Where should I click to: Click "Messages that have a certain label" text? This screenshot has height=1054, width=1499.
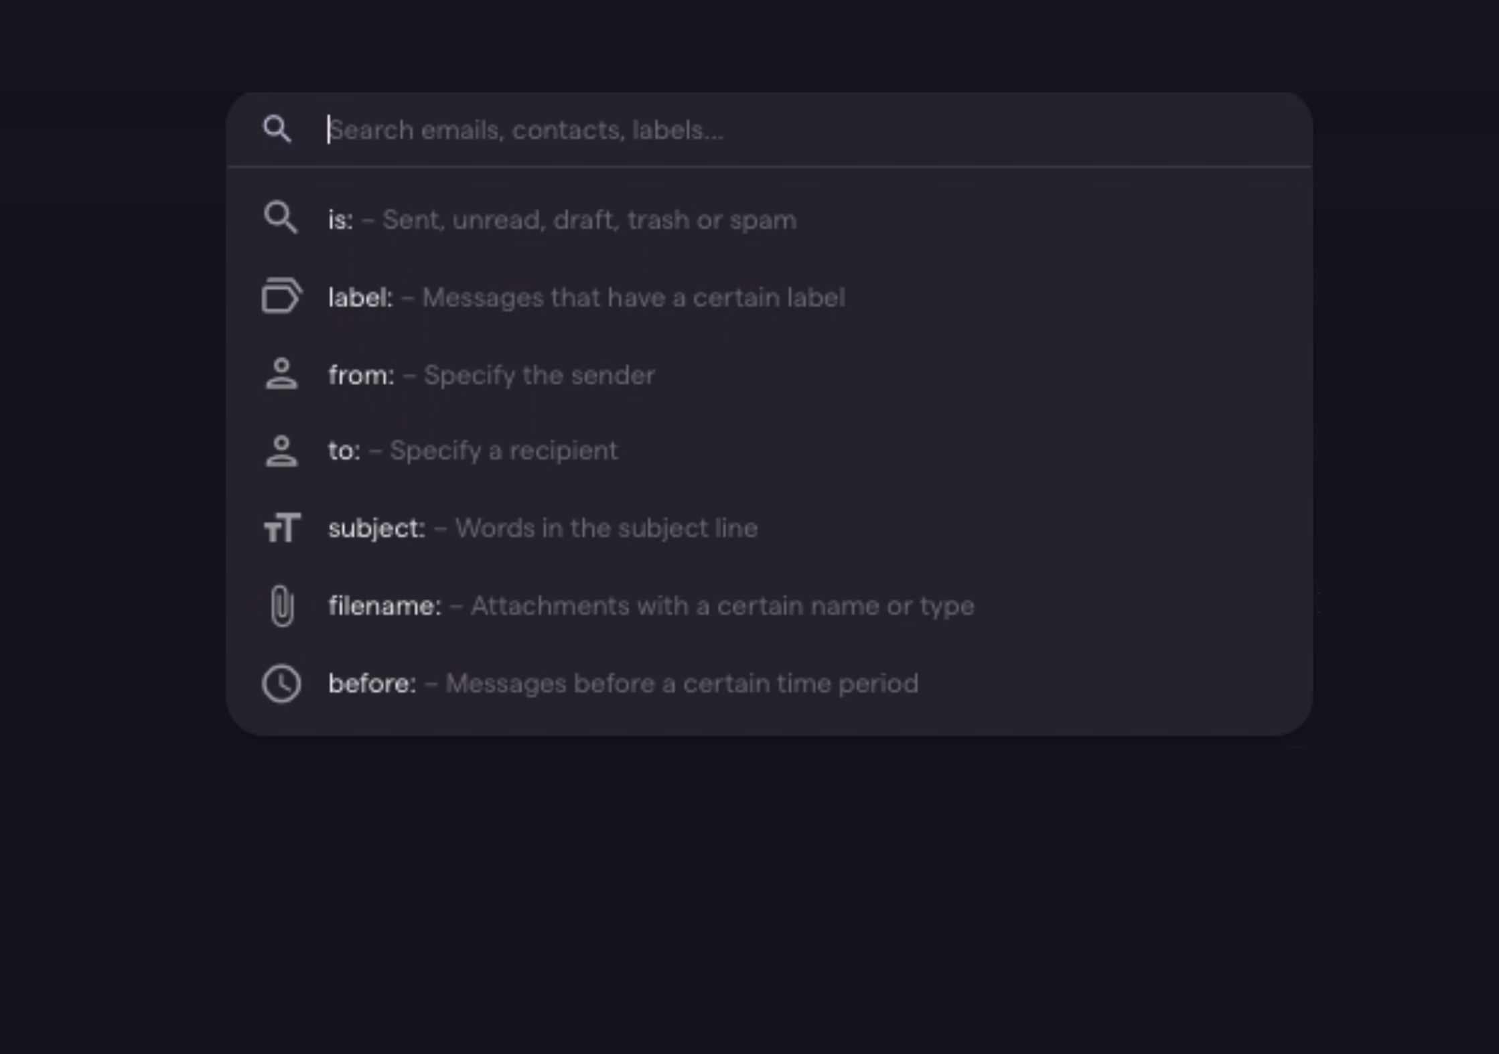634,297
